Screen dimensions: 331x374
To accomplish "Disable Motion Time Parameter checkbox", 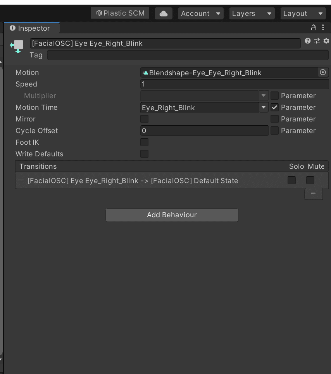I will pyautogui.click(x=274, y=107).
